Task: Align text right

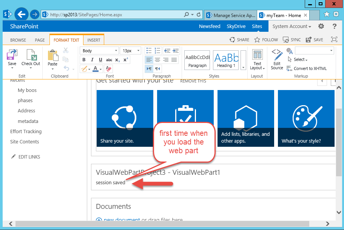Action: click(x=166, y=60)
